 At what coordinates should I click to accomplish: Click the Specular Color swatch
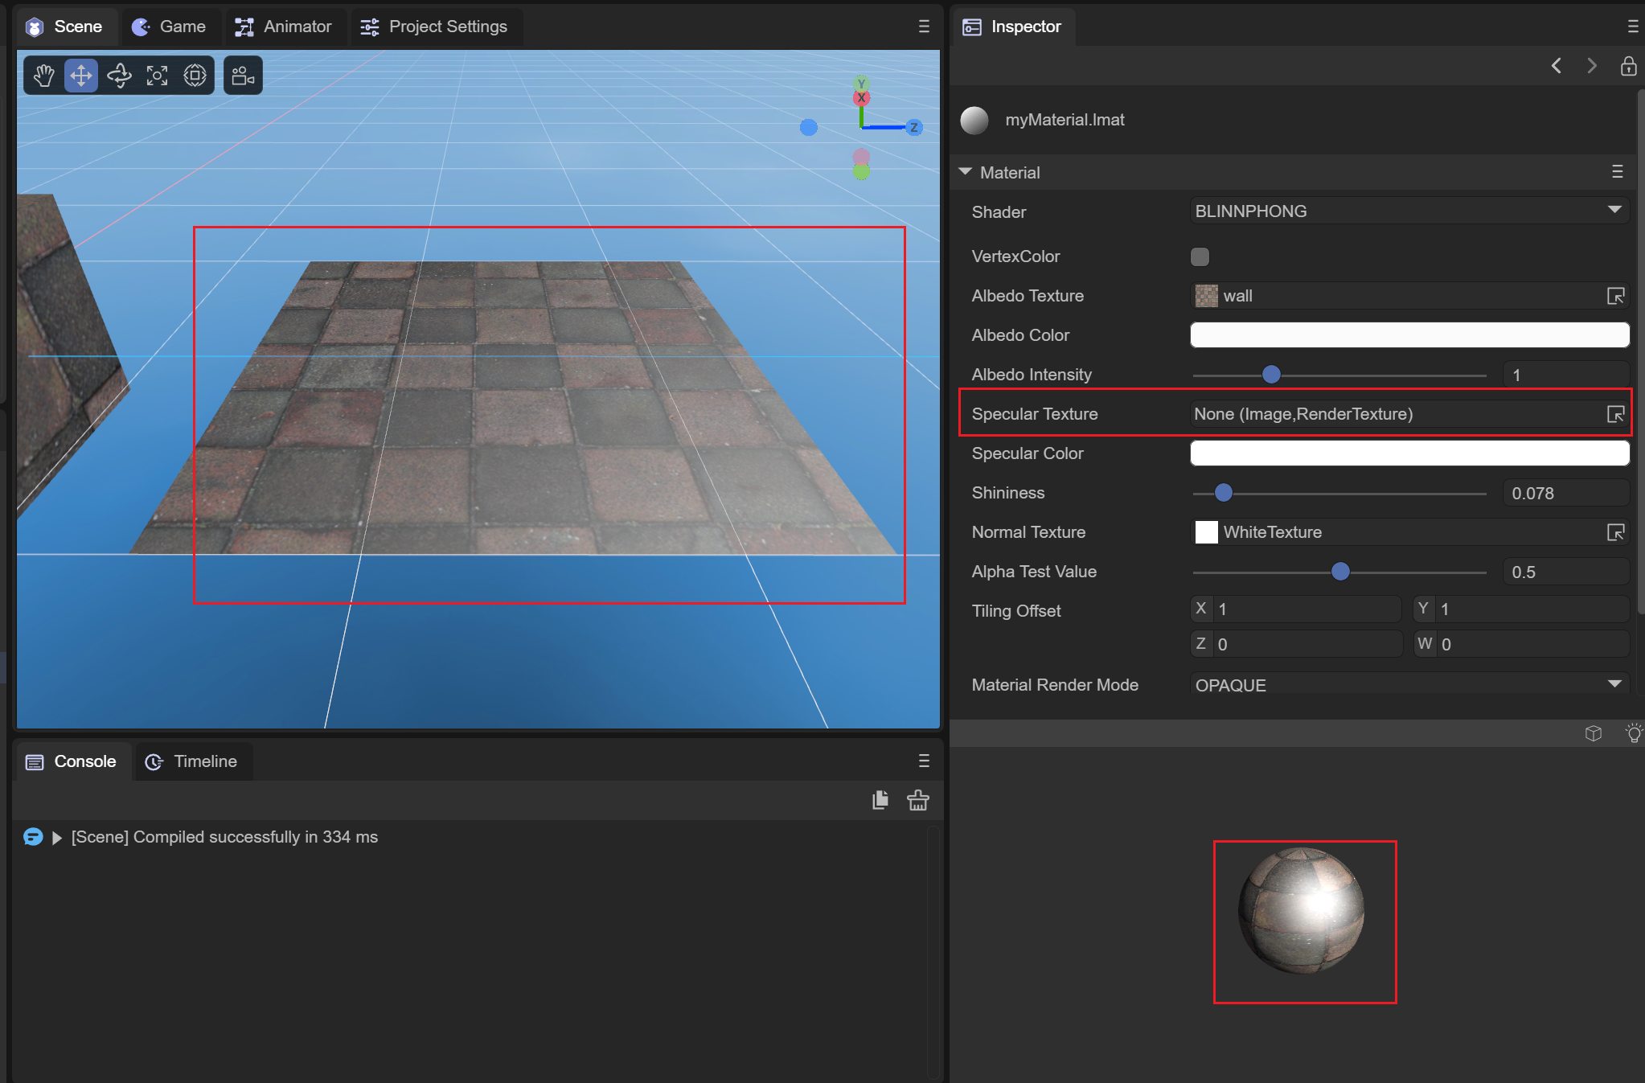tap(1409, 453)
